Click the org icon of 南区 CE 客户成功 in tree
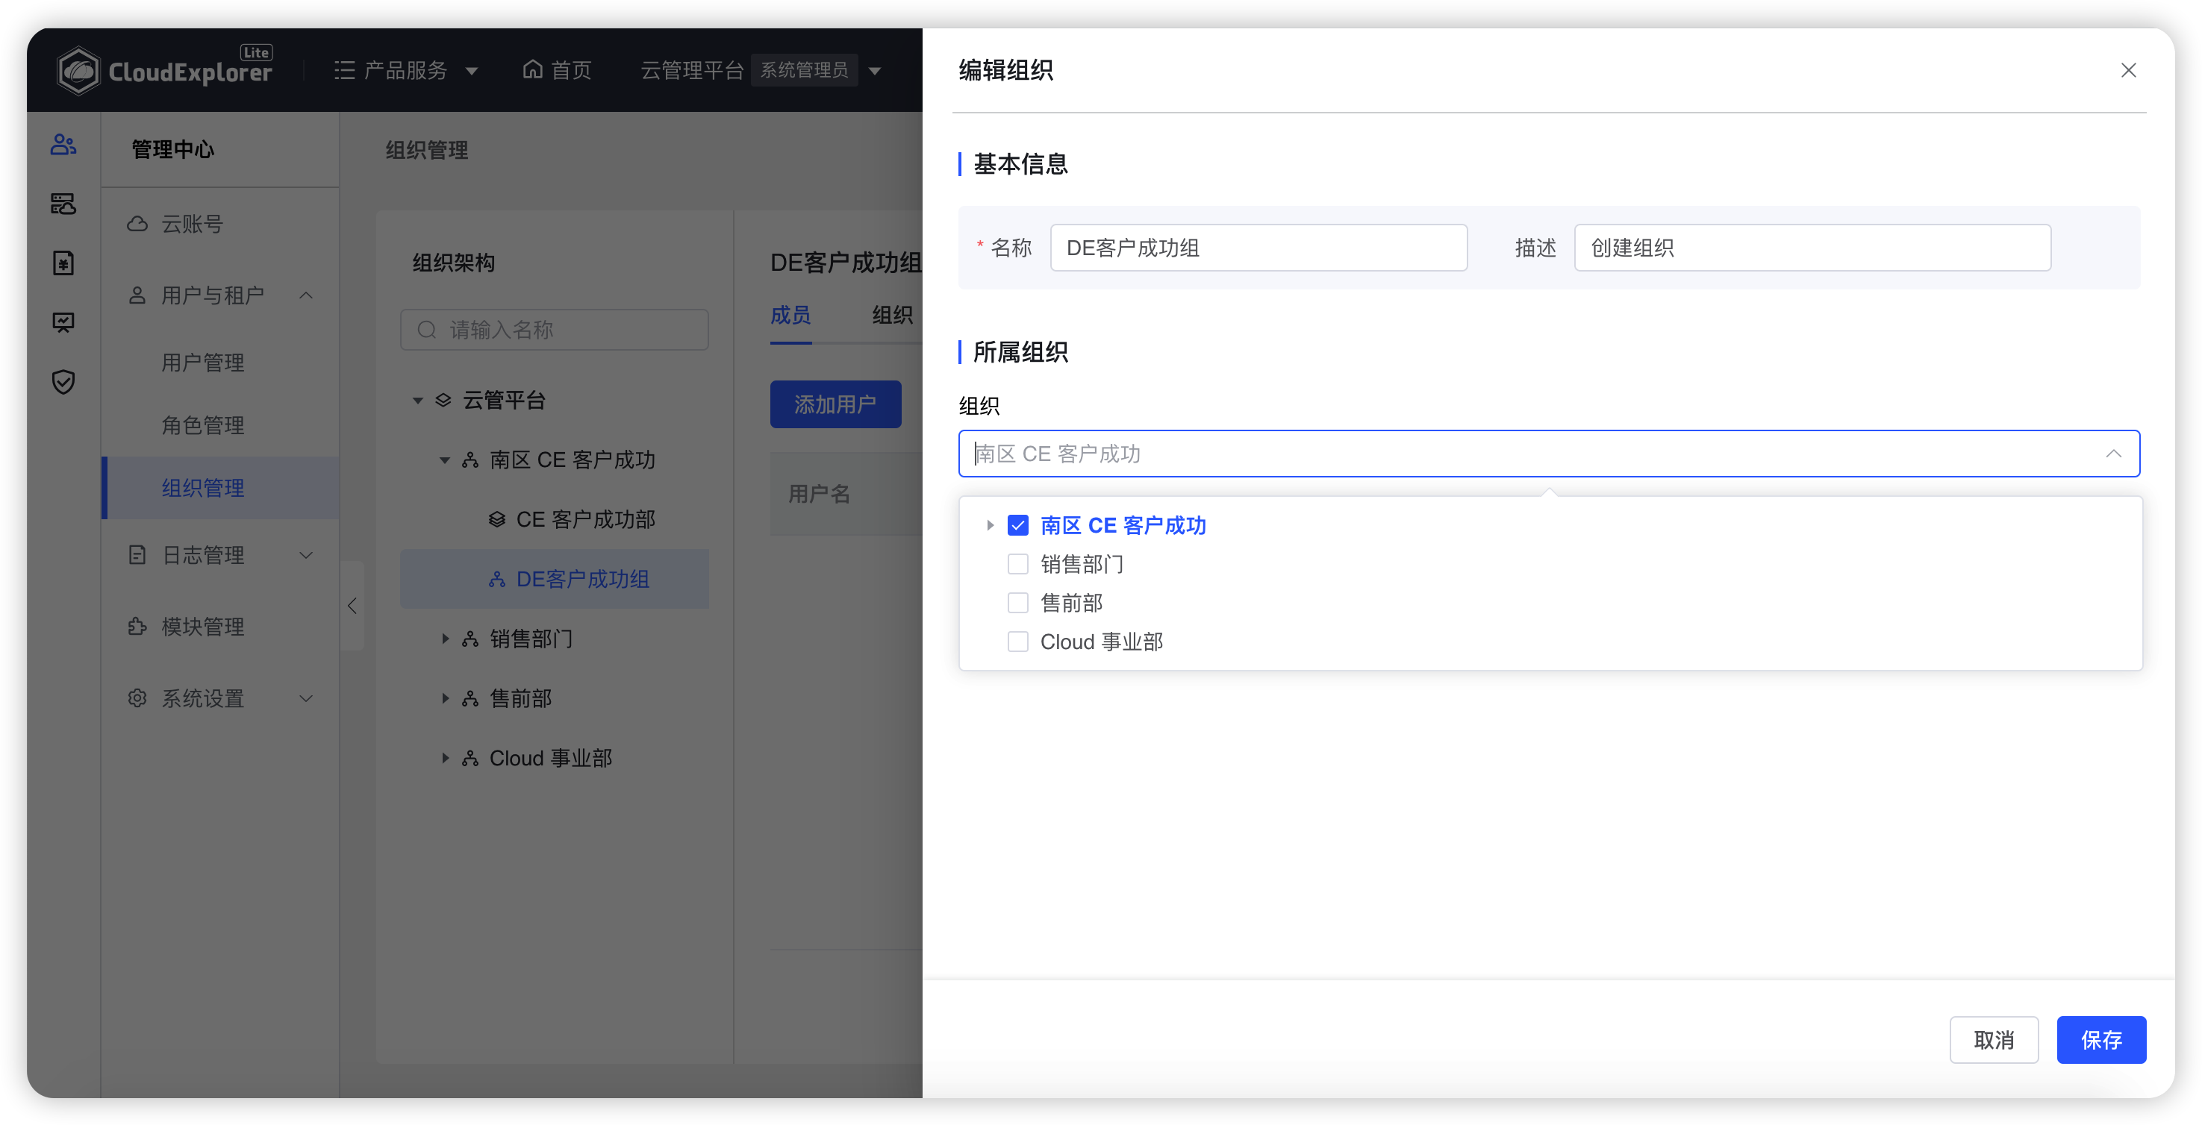Viewport: 2202px width, 1125px height. click(x=470, y=460)
